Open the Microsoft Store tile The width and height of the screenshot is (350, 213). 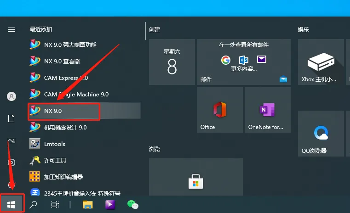tap(196, 177)
